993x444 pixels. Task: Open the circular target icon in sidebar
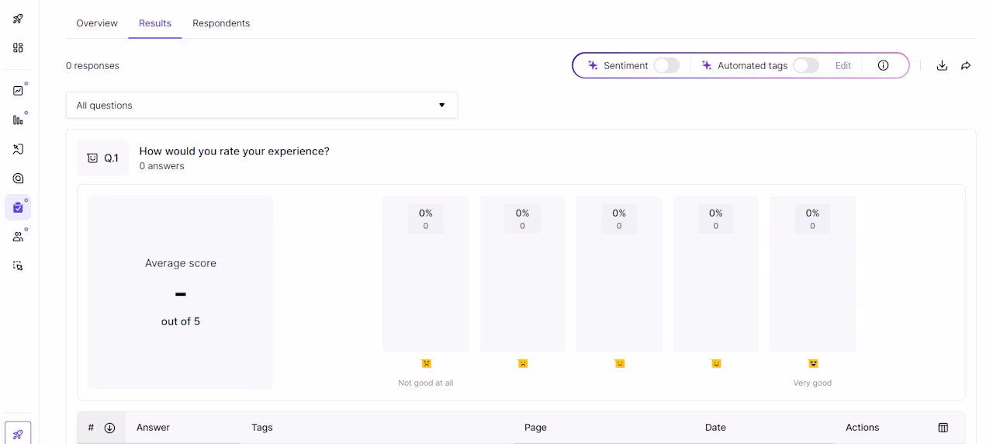coord(18,179)
